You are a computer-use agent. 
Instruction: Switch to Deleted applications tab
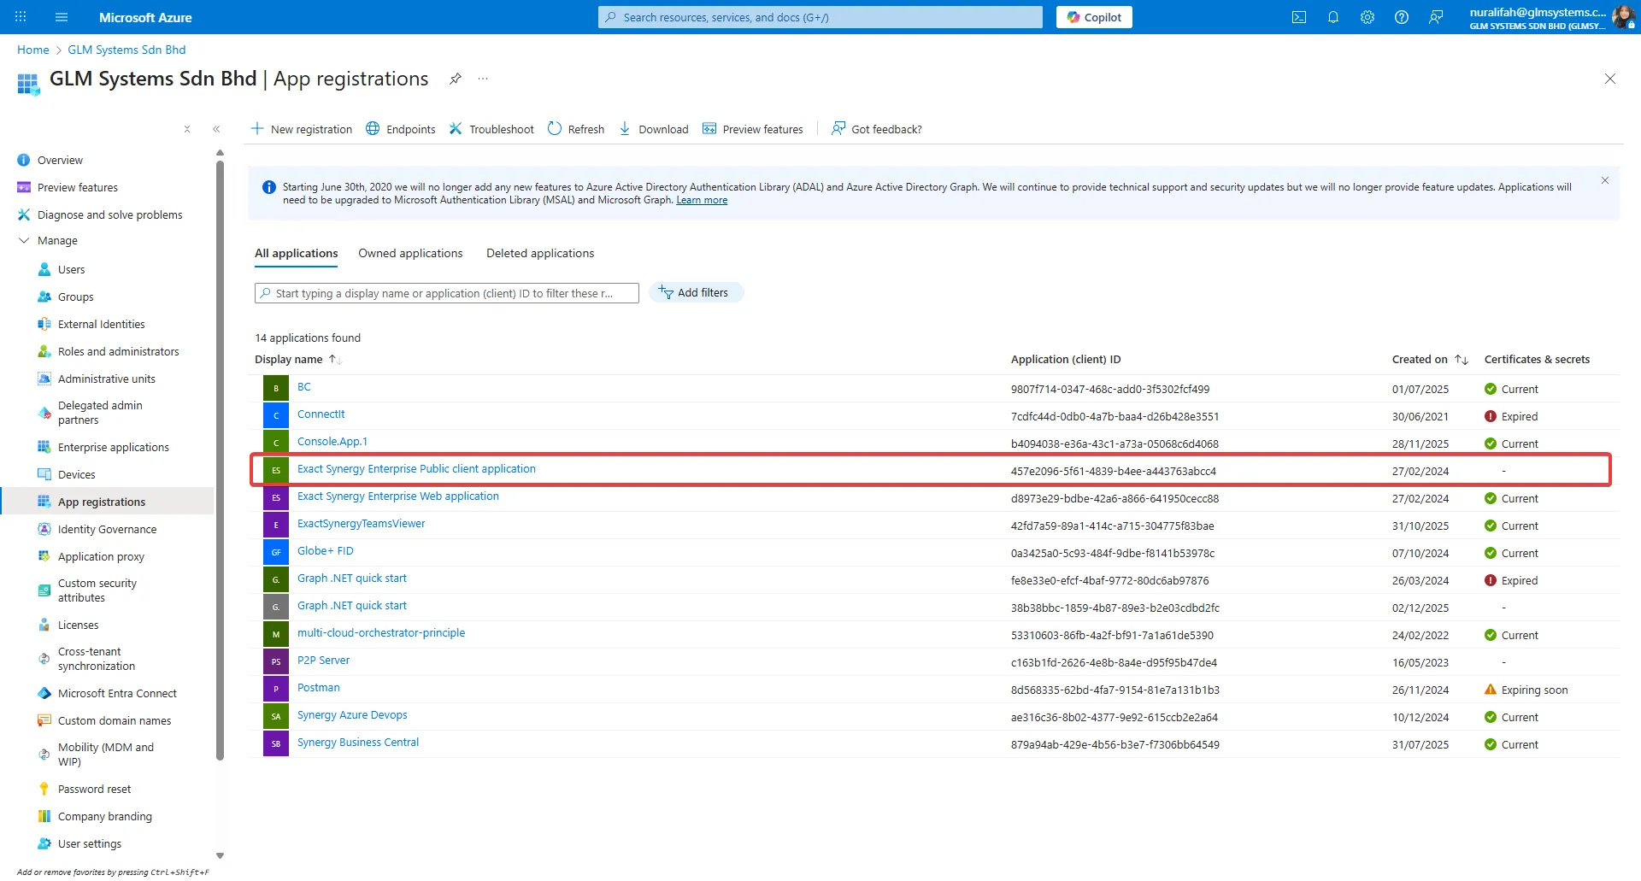coord(539,254)
